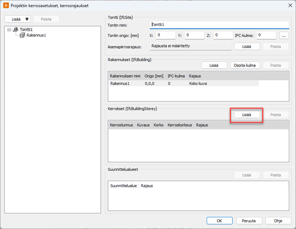296x229 pixels.
Task: Add a storey with Kerrokset Lisää button
Action: [x=247, y=114]
